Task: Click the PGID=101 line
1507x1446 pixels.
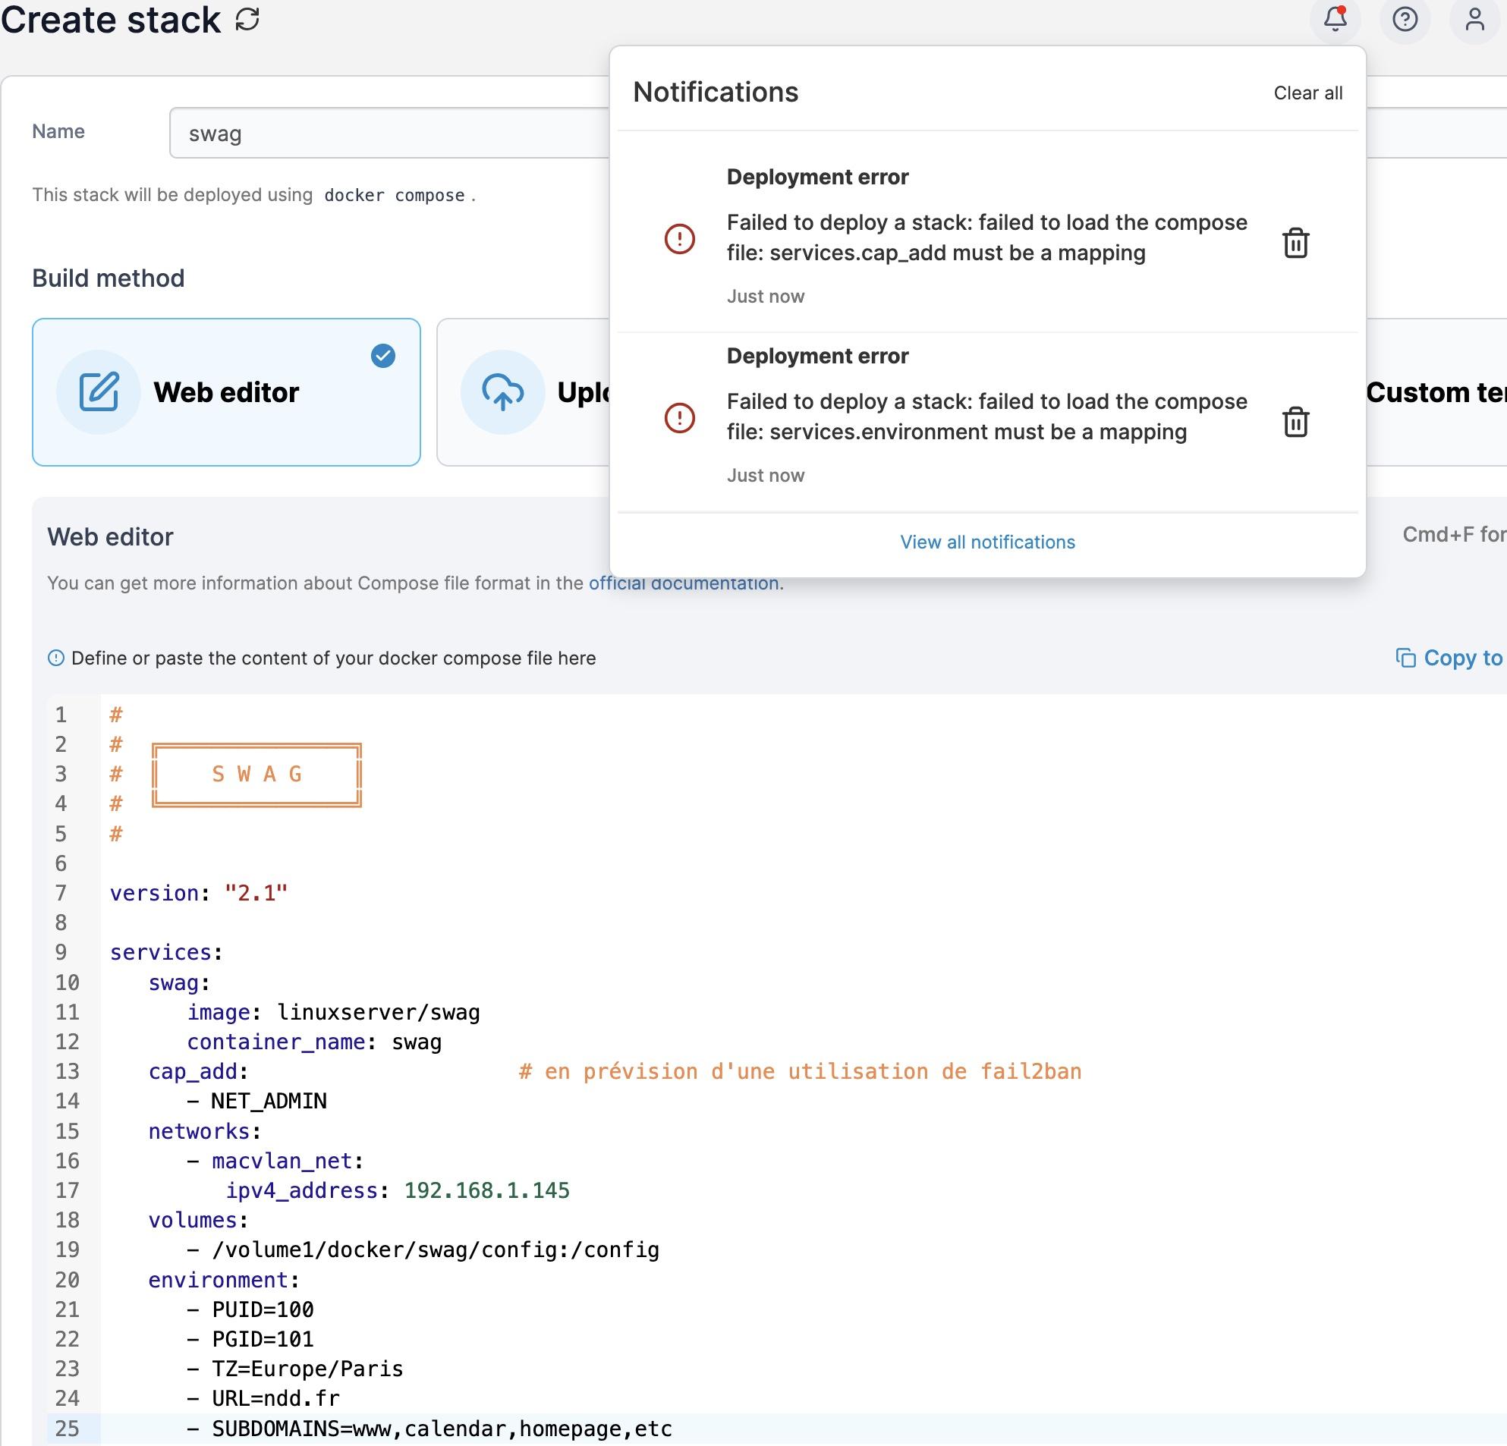Action: pyautogui.click(x=250, y=1339)
